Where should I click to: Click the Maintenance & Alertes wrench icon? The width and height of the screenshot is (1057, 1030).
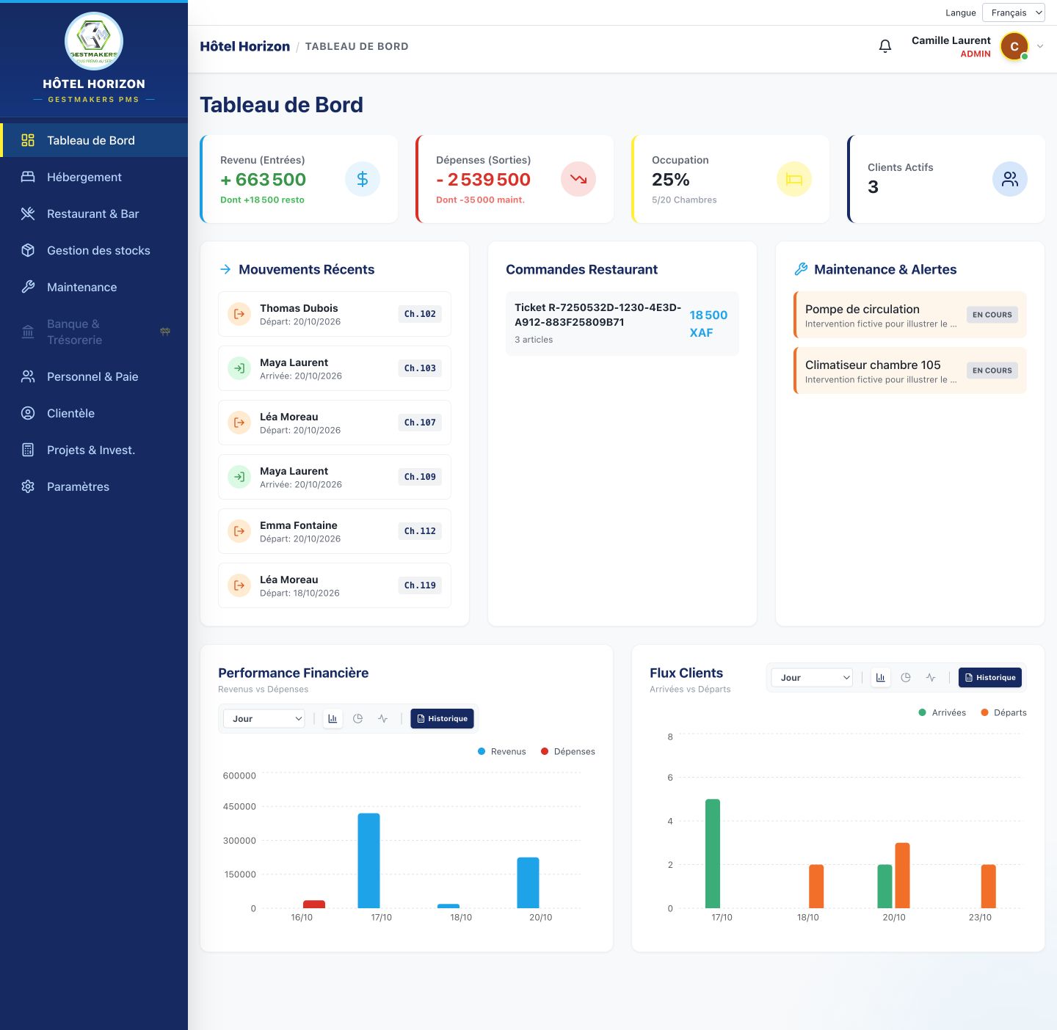pyautogui.click(x=801, y=269)
